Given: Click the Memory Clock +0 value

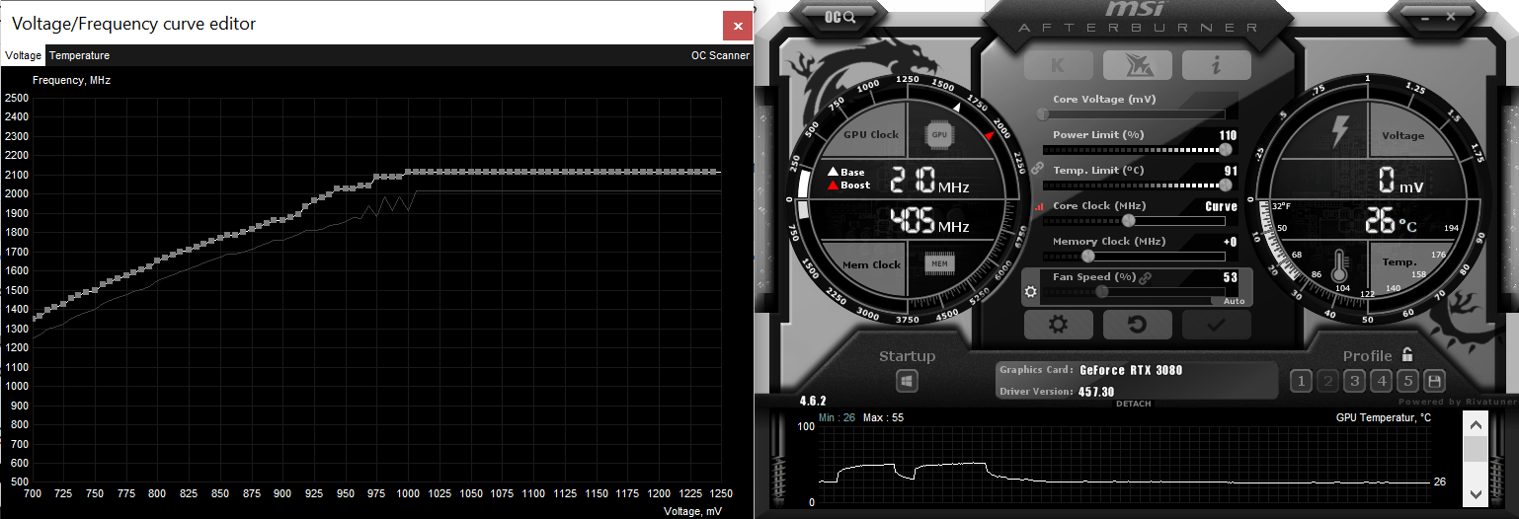Looking at the screenshot, I should click(x=1230, y=242).
